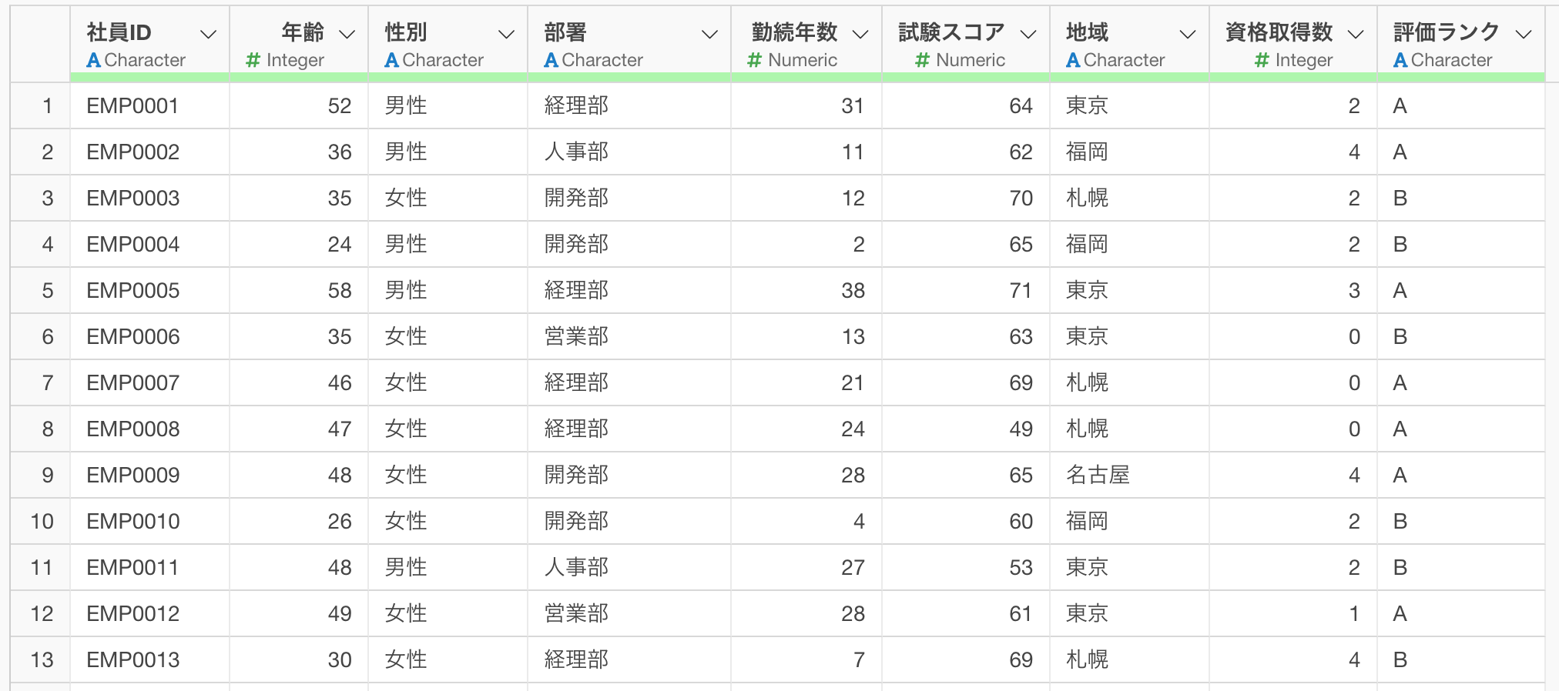Click the Character type icon under 性別
The height and width of the screenshot is (691, 1559).
click(392, 60)
